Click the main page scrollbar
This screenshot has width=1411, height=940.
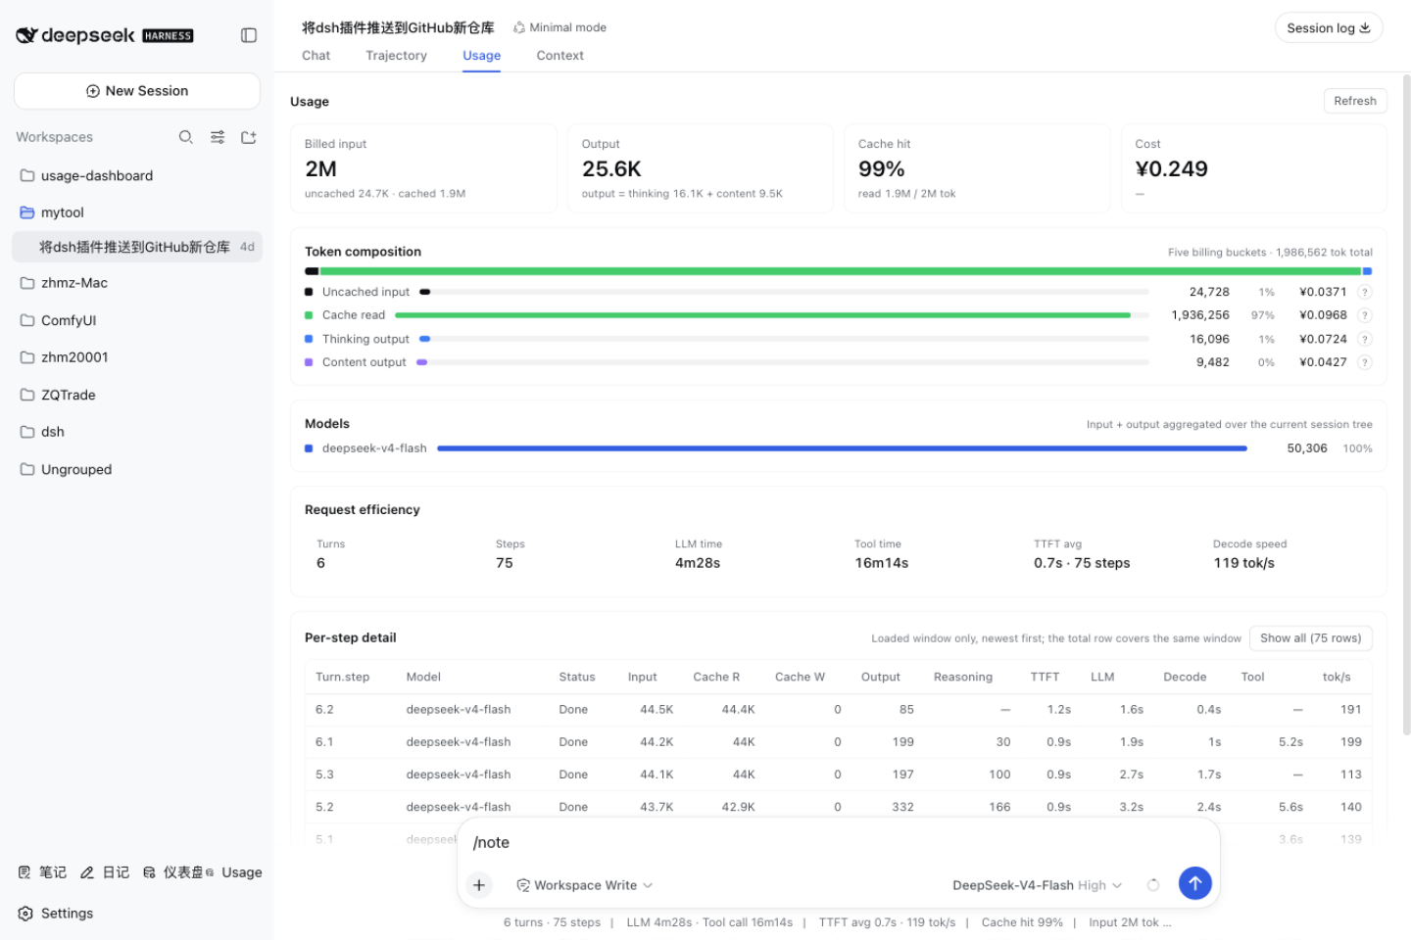click(1407, 403)
